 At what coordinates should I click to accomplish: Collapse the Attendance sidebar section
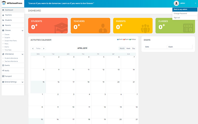point(22,54)
